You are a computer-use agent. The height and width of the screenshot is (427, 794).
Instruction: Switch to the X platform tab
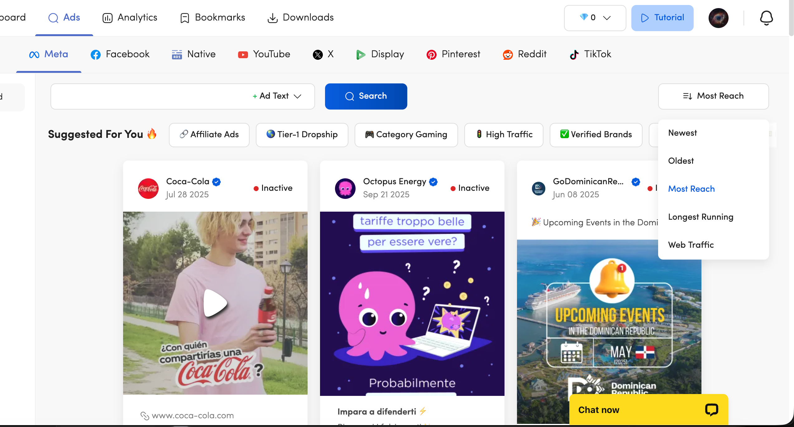[x=323, y=54]
